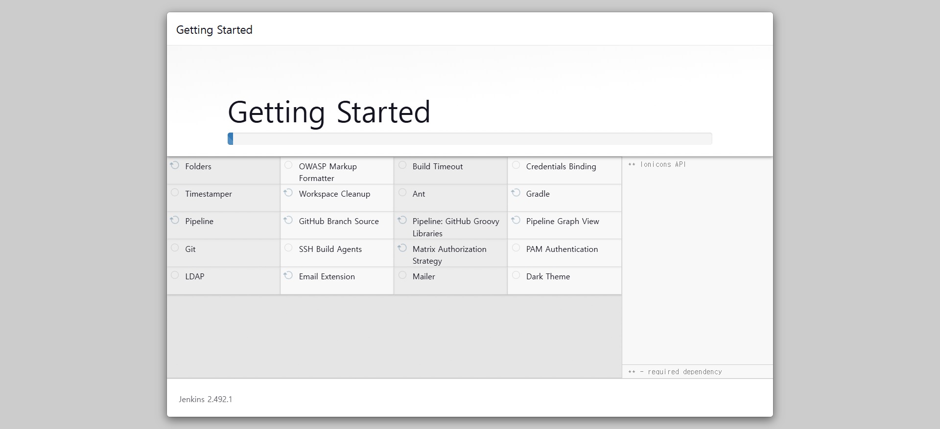940x429 pixels.
Task: Click the OWASP Markup Formatter pending circle
Action: pos(288,165)
